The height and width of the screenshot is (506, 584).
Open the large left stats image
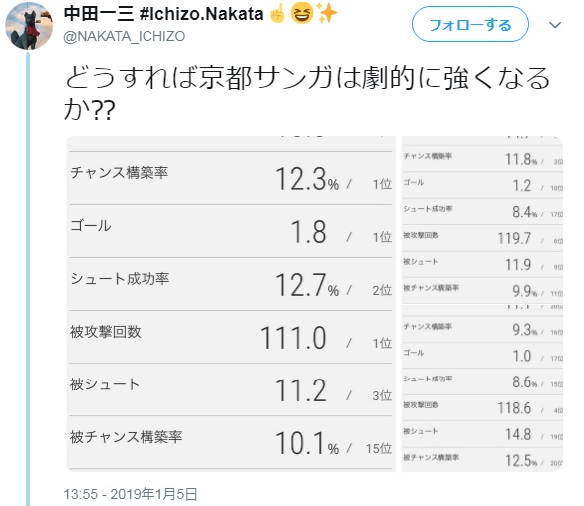(231, 304)
